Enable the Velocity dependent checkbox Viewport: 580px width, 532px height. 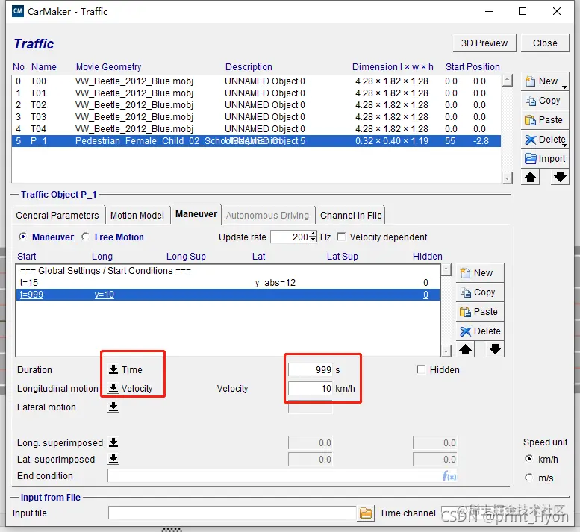[341, 237]
